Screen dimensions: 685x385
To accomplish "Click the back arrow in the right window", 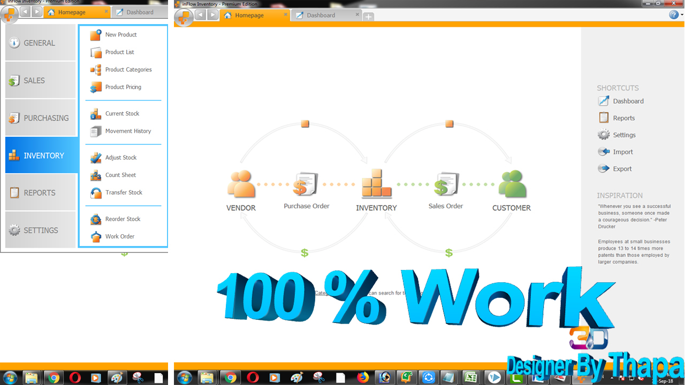I will click(x=200, y=15).
